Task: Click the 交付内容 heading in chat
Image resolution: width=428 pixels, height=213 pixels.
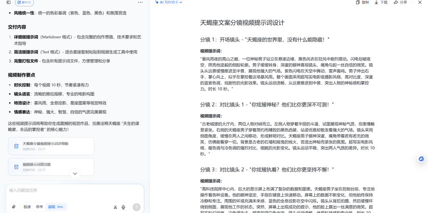Action: coord(17,27)
